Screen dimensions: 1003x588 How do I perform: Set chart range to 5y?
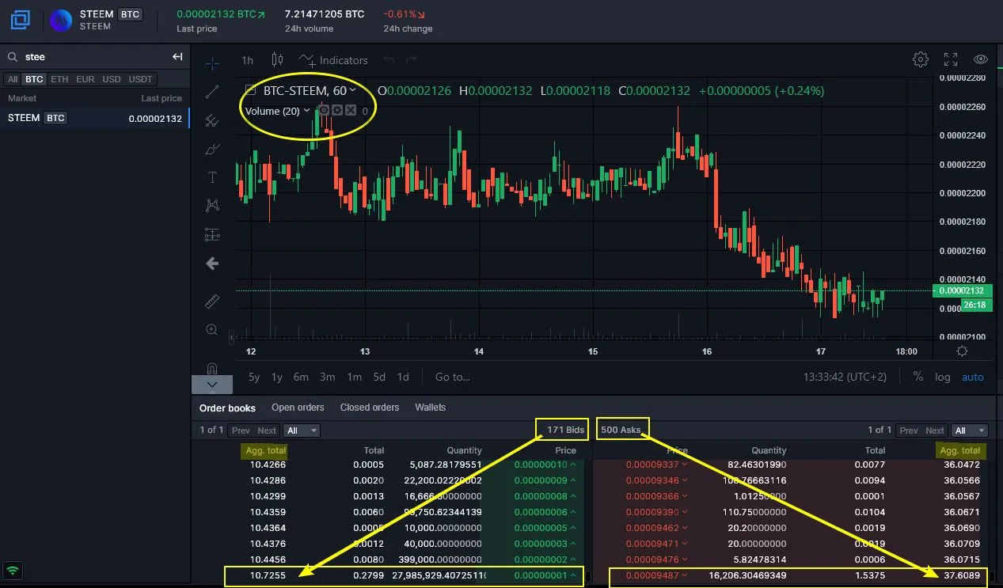(x=254, y=377)
